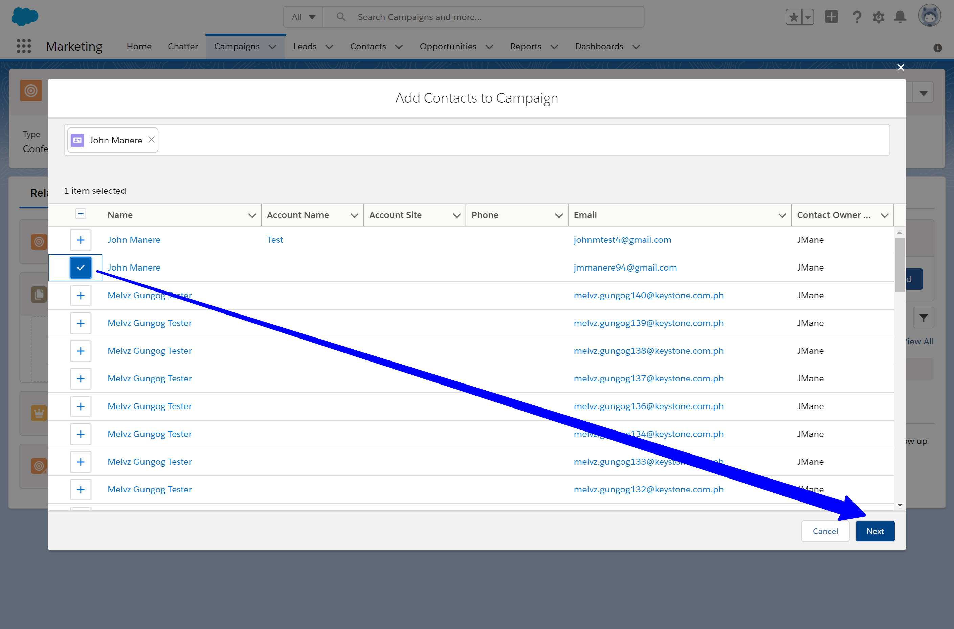Expand the Leads tab menu chevron

point(330,47)
